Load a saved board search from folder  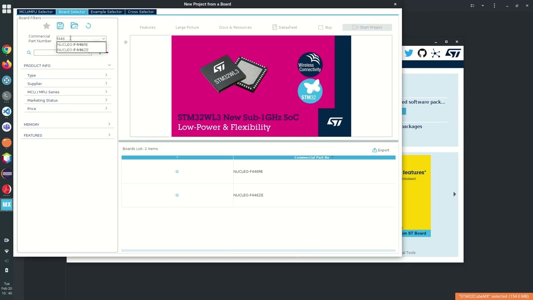75,26
